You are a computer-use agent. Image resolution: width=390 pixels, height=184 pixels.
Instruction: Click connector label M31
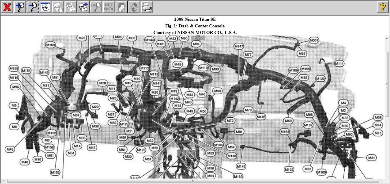pos(372,158)
